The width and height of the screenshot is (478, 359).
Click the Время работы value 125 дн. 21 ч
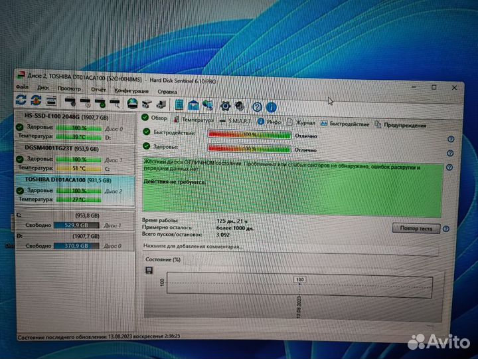(x=232, y=221)
